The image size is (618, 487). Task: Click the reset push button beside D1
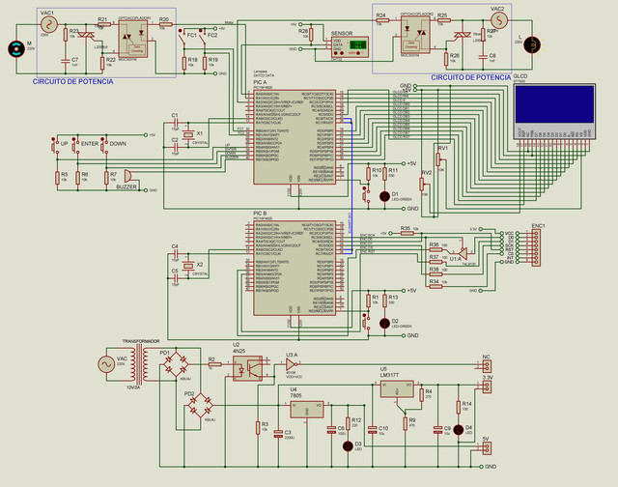coord(366,195)
